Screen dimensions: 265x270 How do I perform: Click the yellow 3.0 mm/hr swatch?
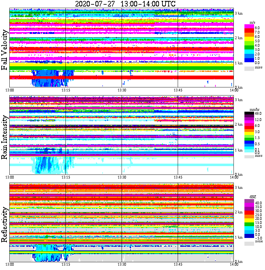click(x=249, y=133)
